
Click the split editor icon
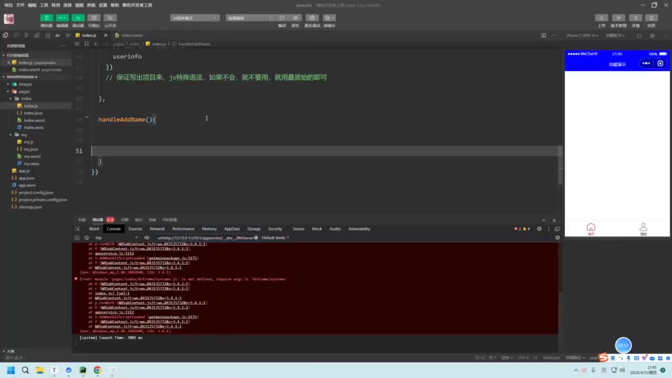point(543,35)
